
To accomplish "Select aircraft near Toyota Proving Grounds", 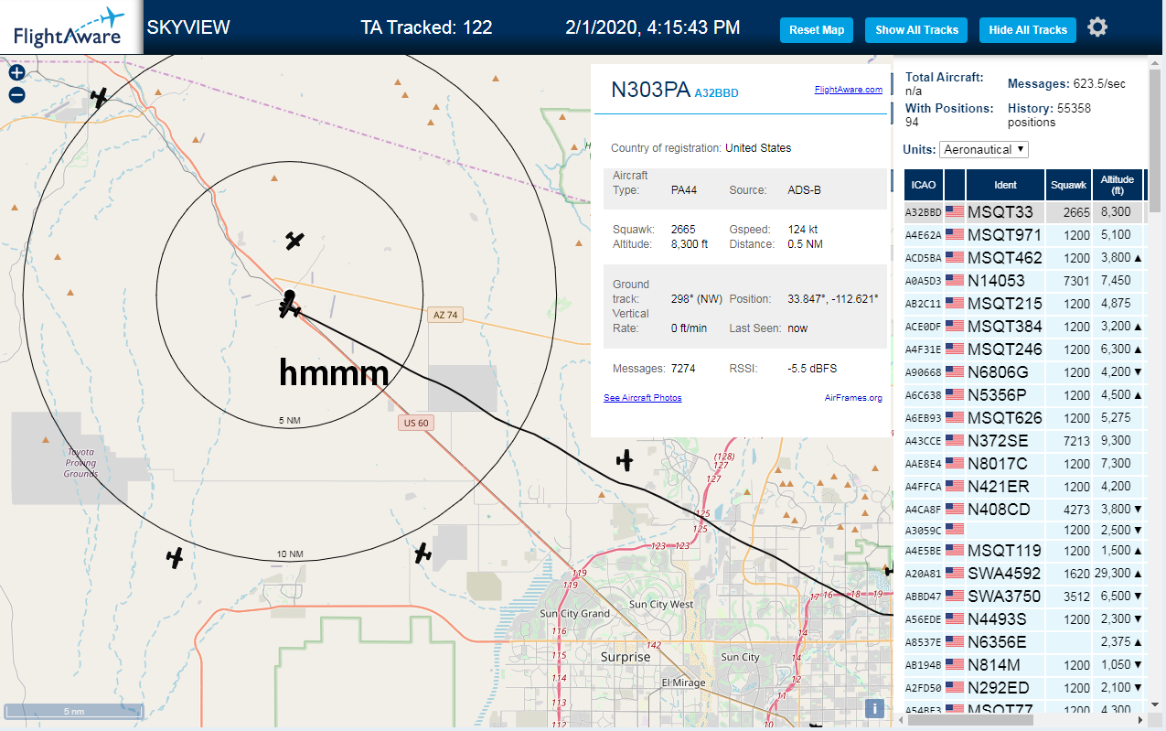I will click(x=175, y=557).
